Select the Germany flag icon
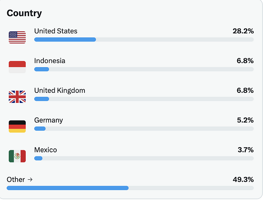This screenshot has width=263, height=201. tap(17, 126)
